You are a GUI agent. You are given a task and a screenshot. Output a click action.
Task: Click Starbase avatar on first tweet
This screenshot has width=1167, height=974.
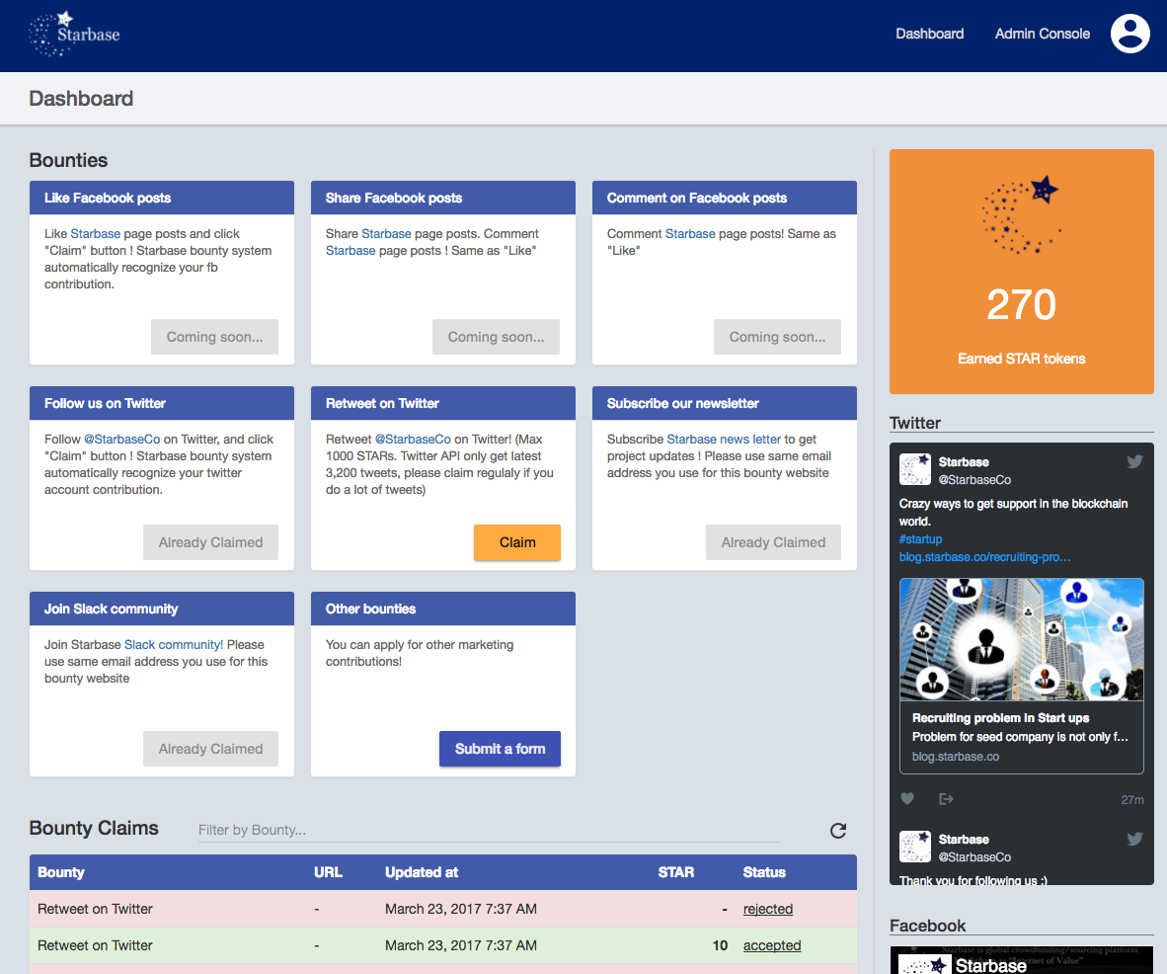click(914, 470)
